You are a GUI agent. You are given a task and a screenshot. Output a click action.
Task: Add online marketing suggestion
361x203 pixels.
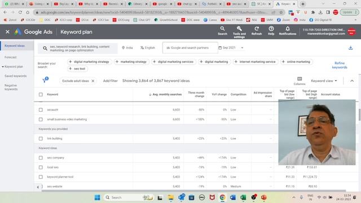coord(296,61)
